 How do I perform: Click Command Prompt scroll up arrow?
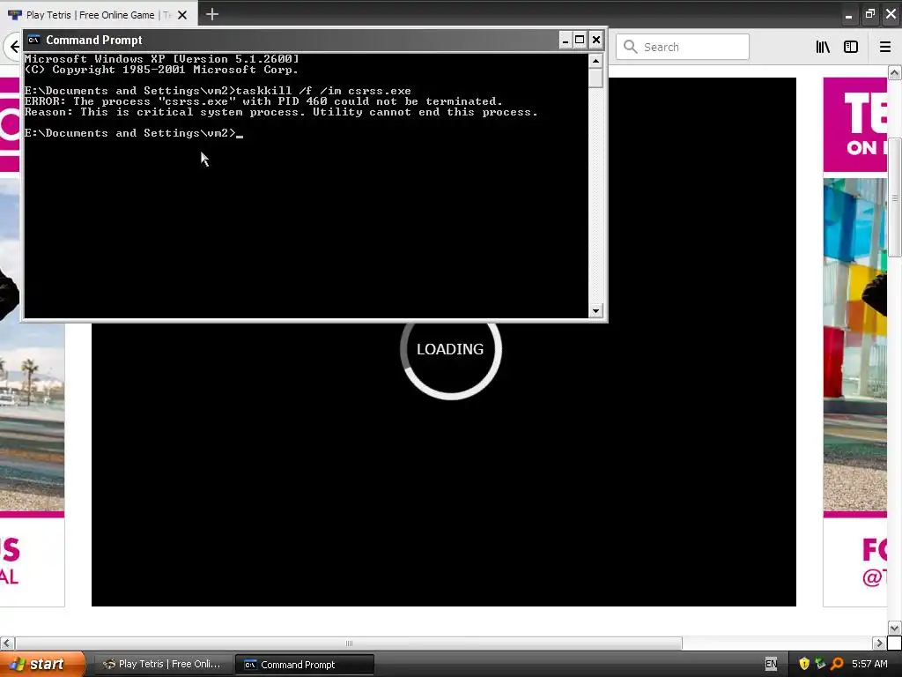click(596, 60)
